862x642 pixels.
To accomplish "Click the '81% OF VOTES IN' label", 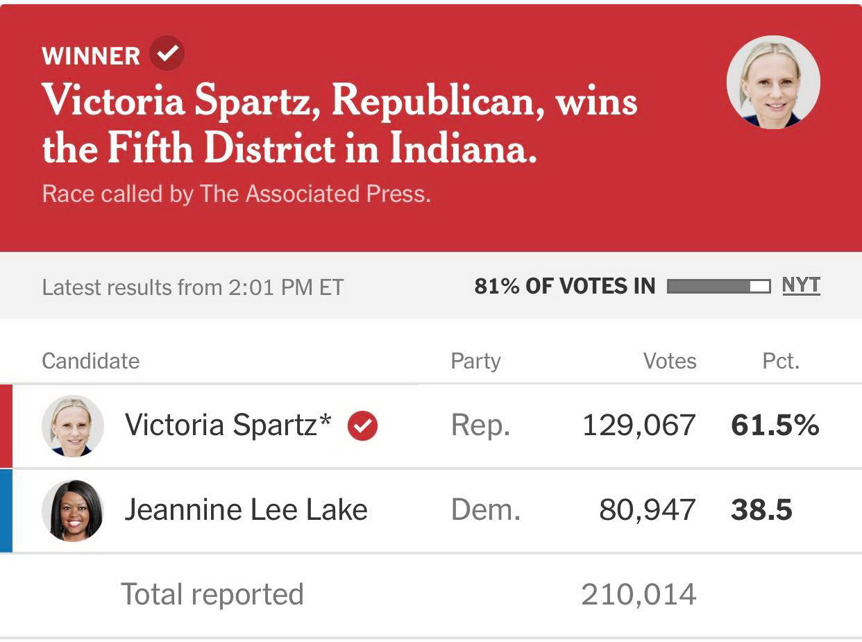I will pyautogui.click(x=564, y=286).
